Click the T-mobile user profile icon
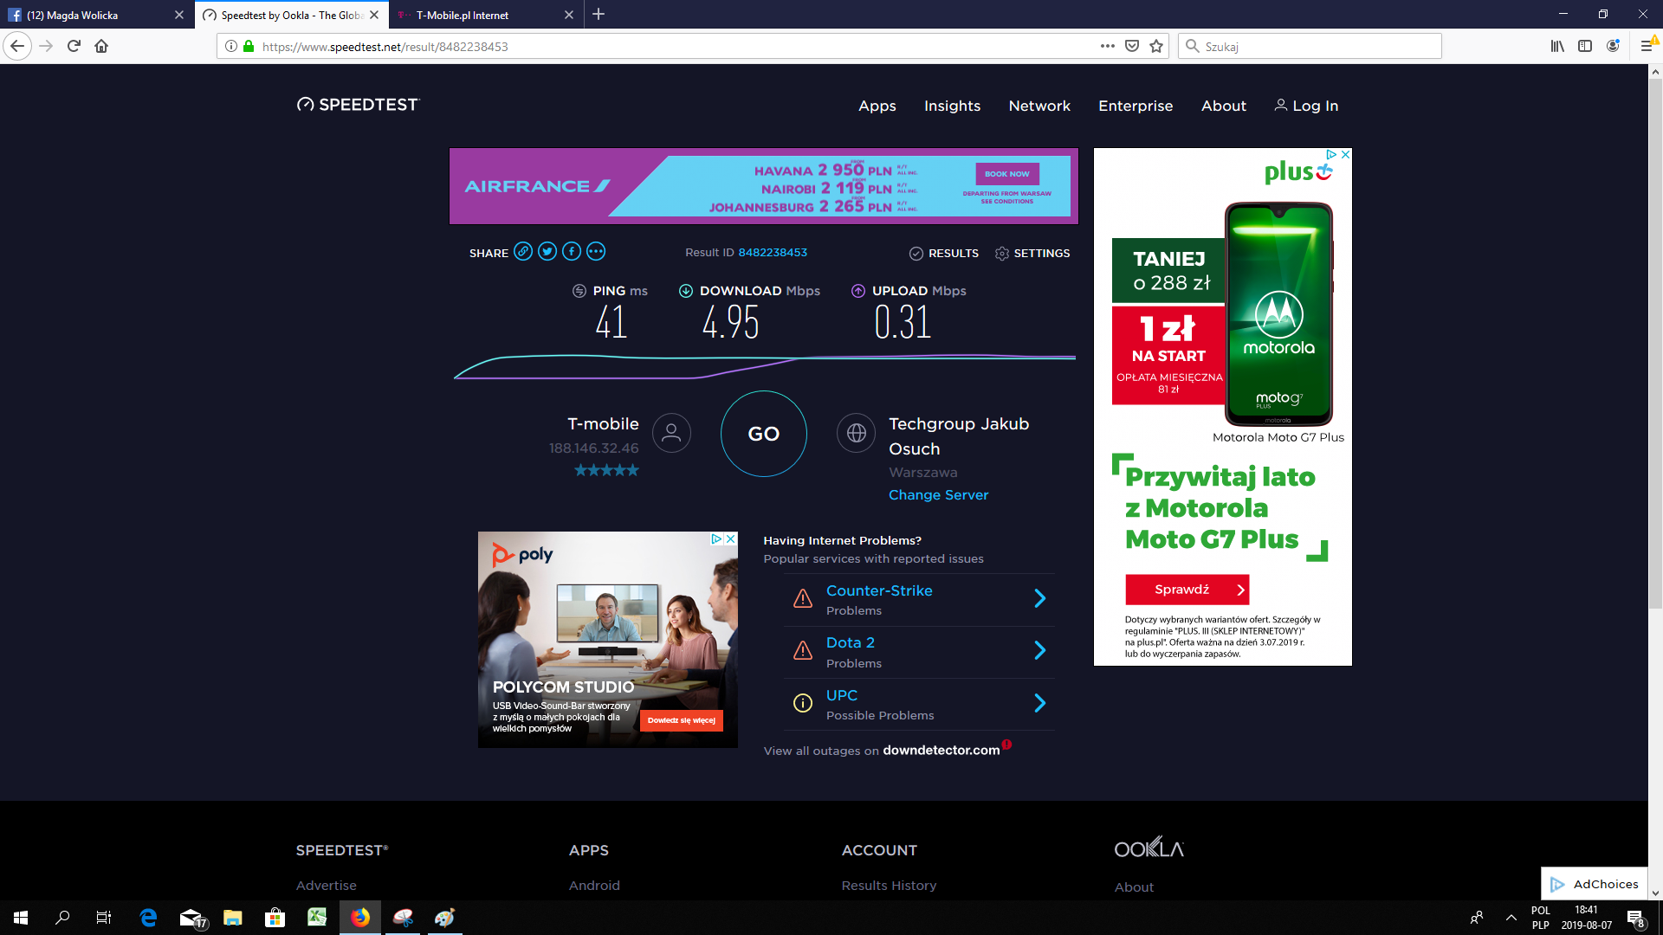Image resolution: width=1663 pixels, height=935 pixels. [671, 433]
